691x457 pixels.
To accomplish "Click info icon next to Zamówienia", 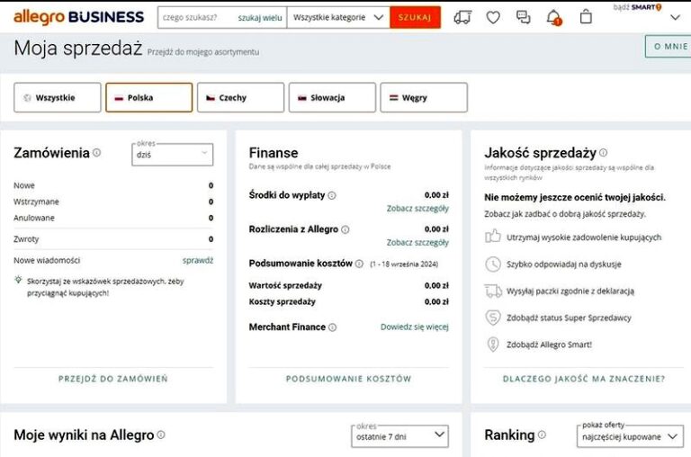I will point(96,152).
